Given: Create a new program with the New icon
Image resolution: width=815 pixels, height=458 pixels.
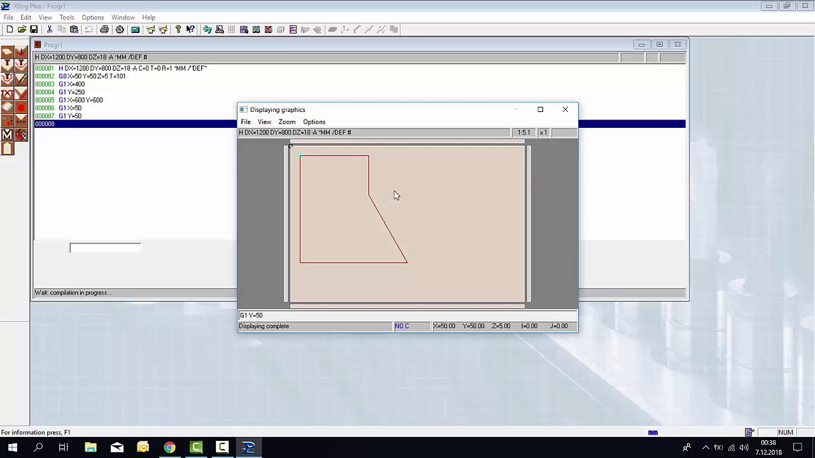Looking at the screenshot, I should (x=10, y=29).
